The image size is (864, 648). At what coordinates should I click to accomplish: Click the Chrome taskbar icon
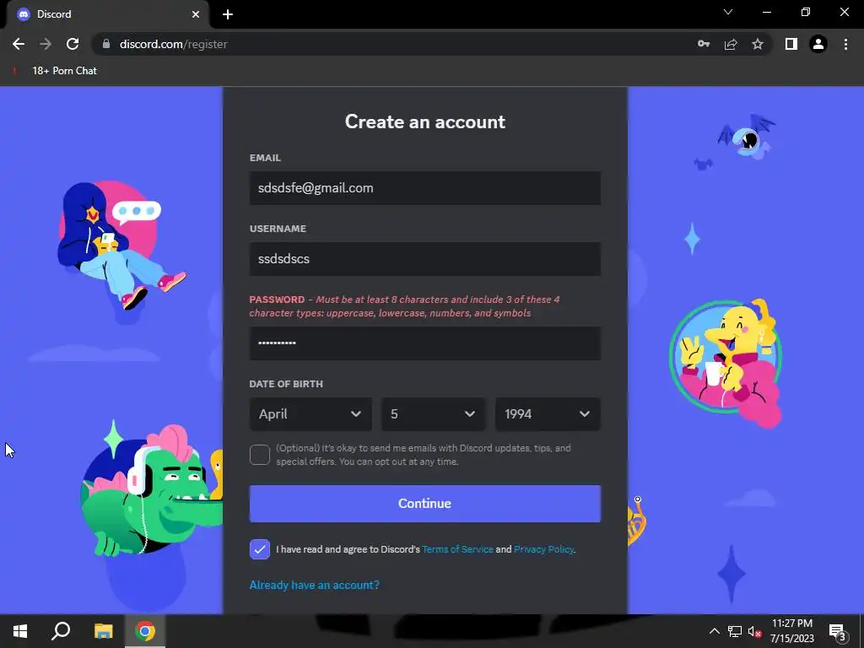tap(145, 631)
